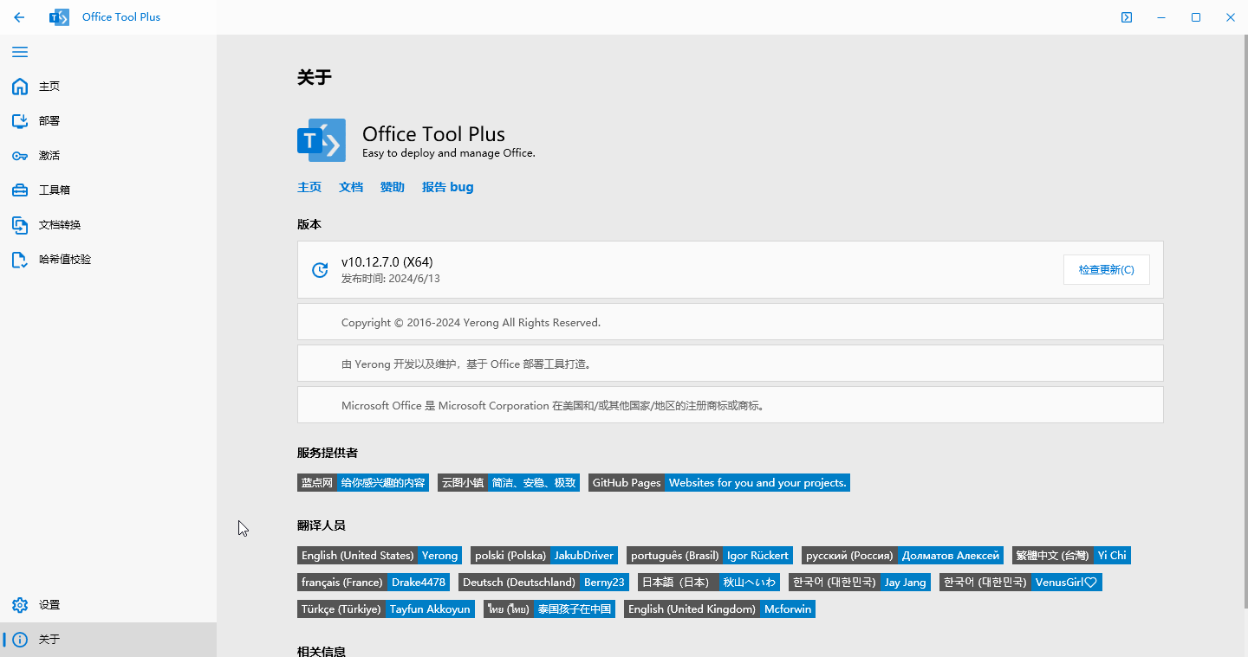
Task: Select the 激活 (Activate) sidebar icon
Action: [48, 155]
